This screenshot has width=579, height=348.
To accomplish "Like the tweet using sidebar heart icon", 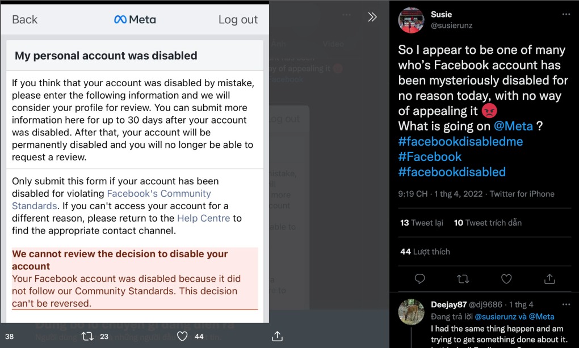I will [x=506, y=278].
